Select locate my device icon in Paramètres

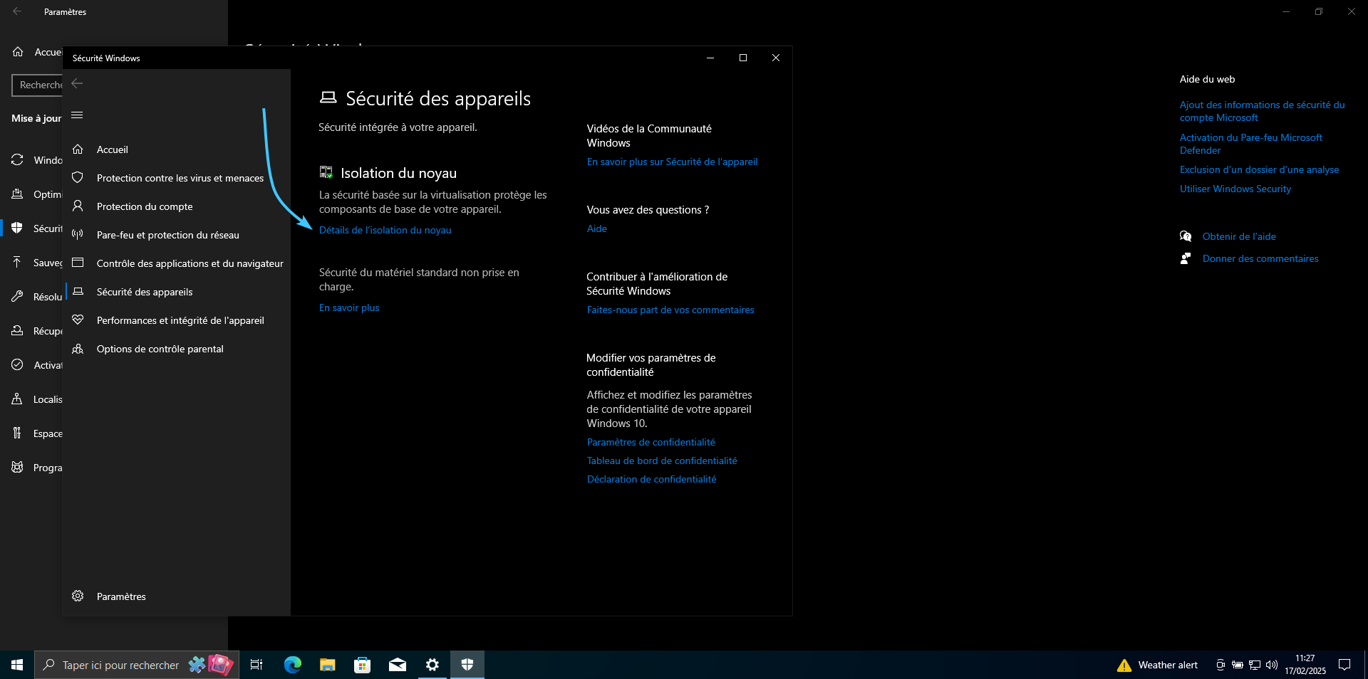tap(17, 399)
